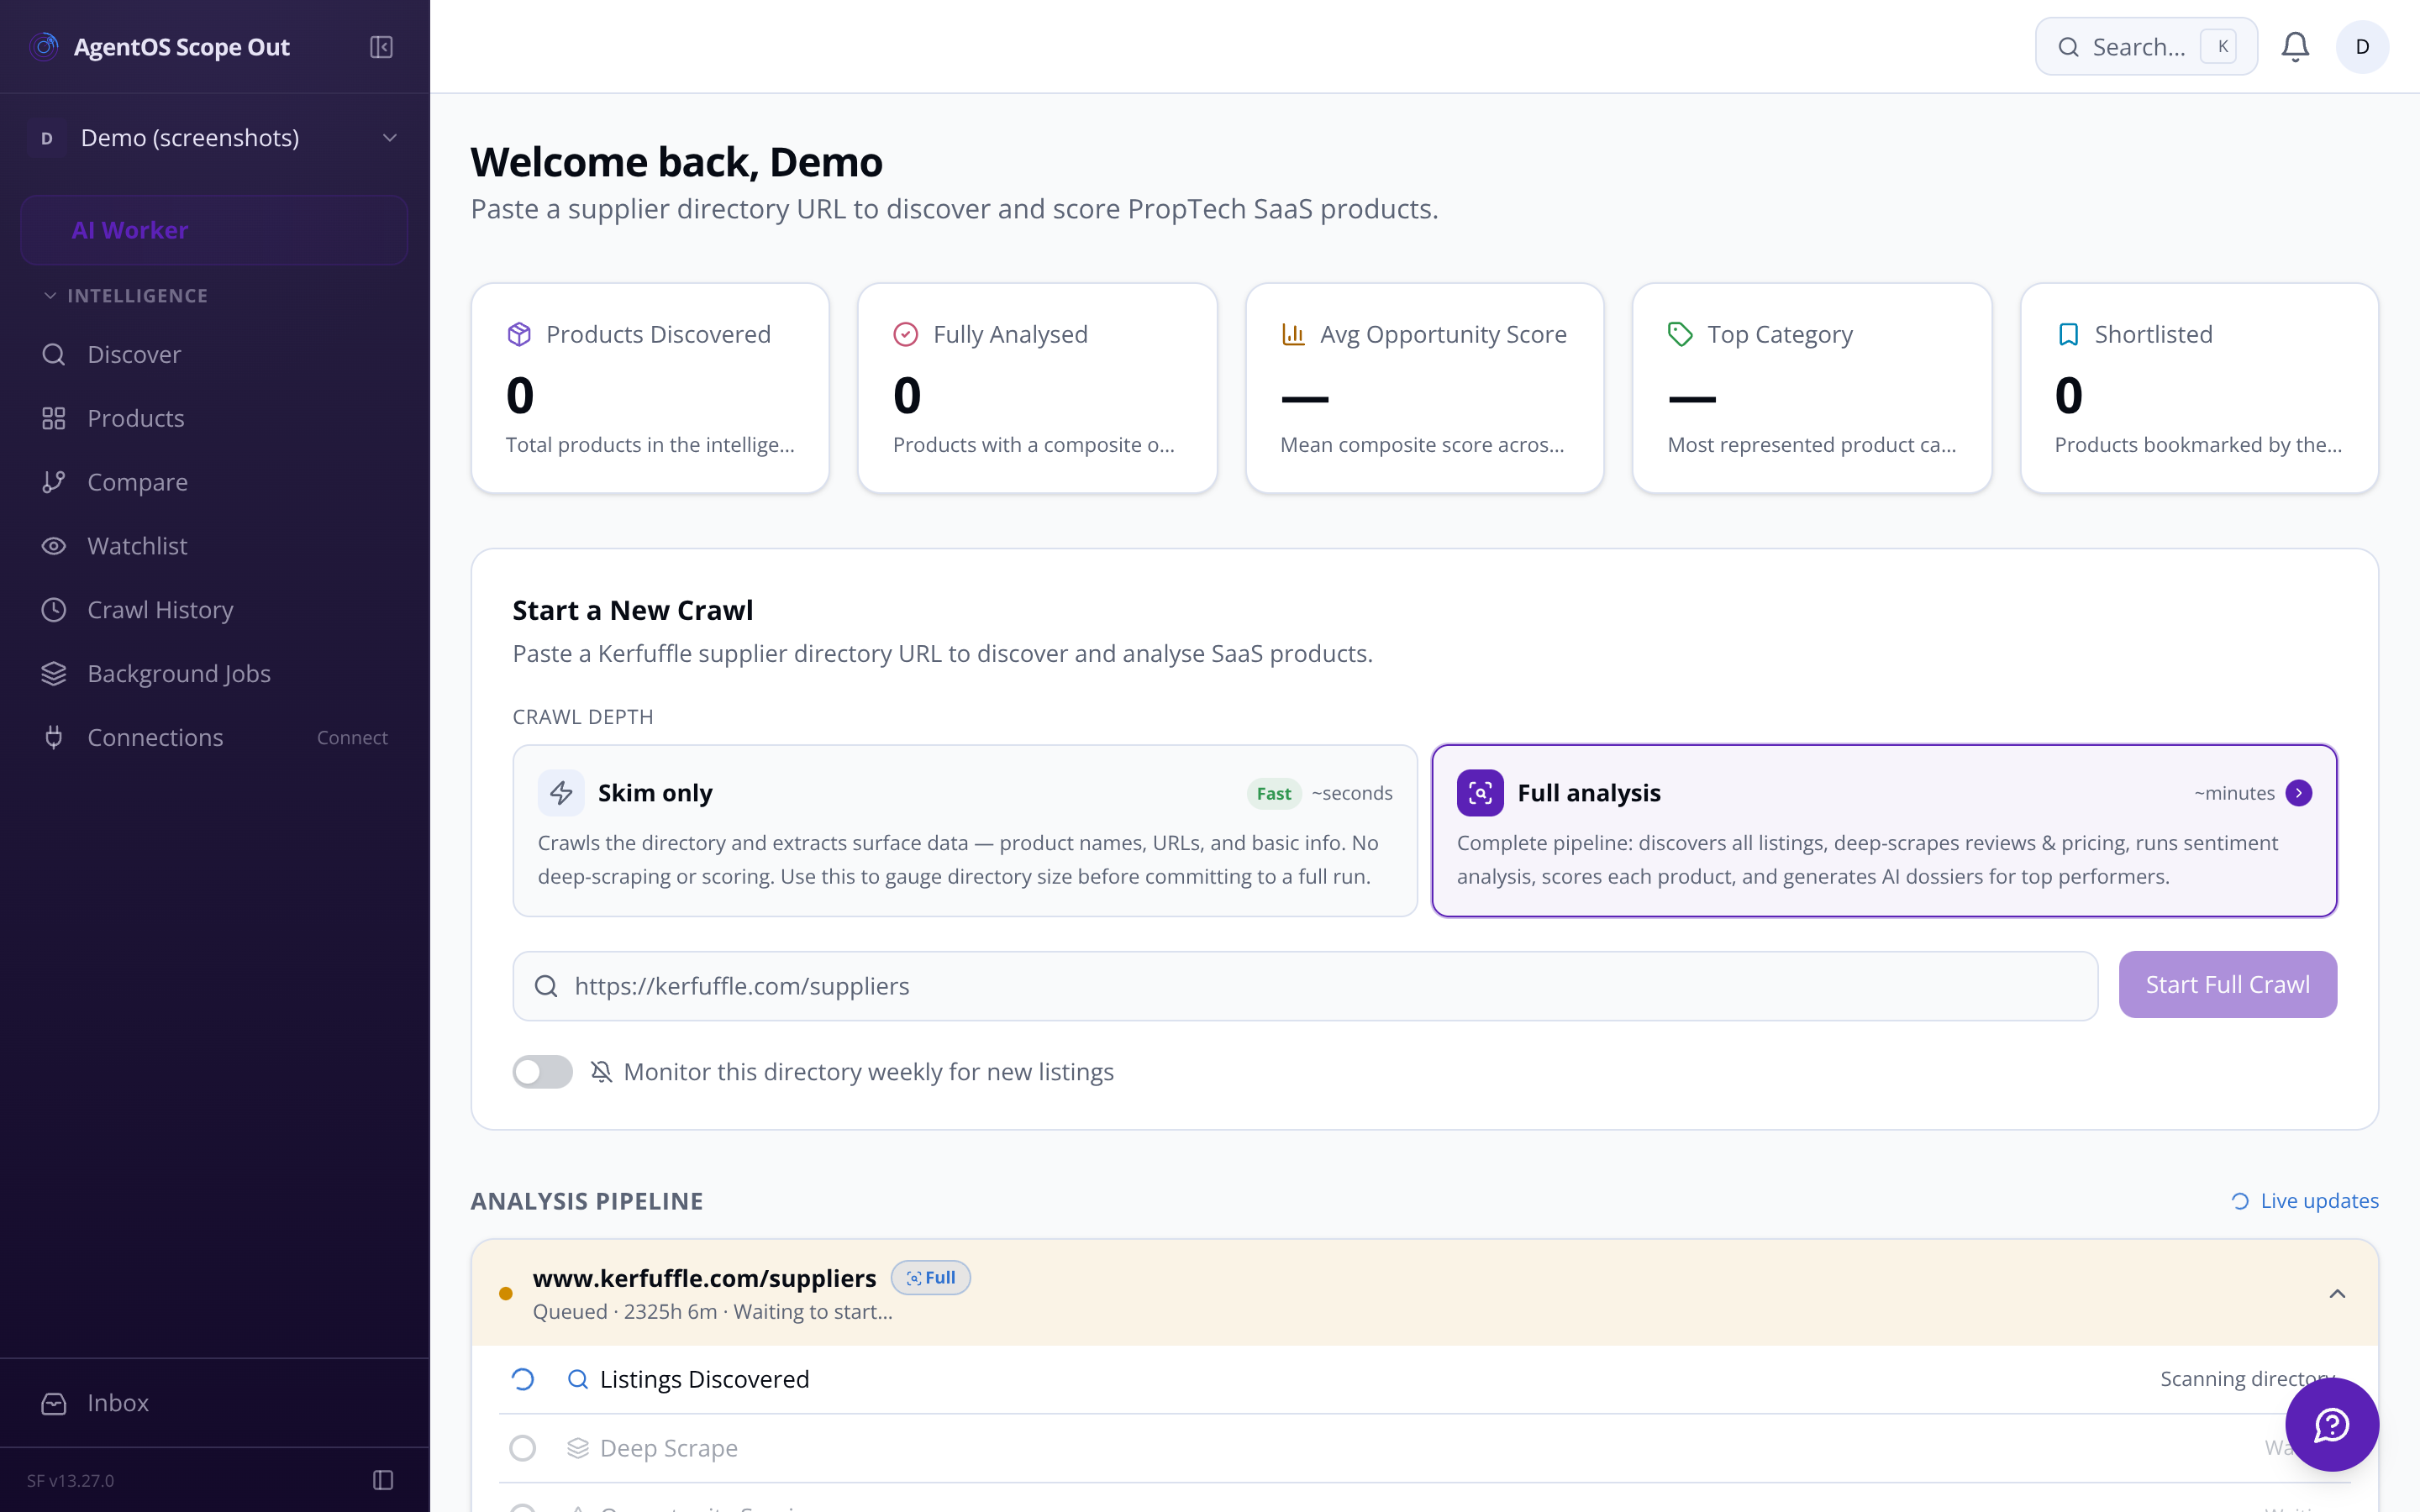Screen dimensions: 2420x1512
Task: Click the Avg Opportunity Score chart icon
Action: 1293,334
